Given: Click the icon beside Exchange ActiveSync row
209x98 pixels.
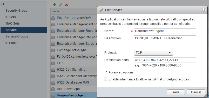Looking at the screenshot, I should coord(53,50).
